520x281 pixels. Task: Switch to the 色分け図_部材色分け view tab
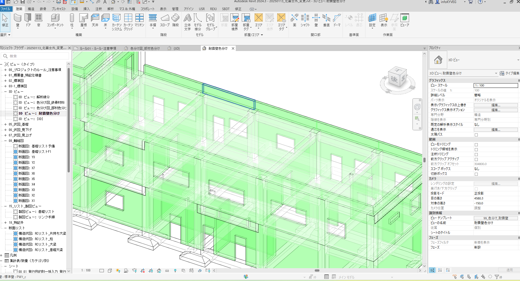145,48
